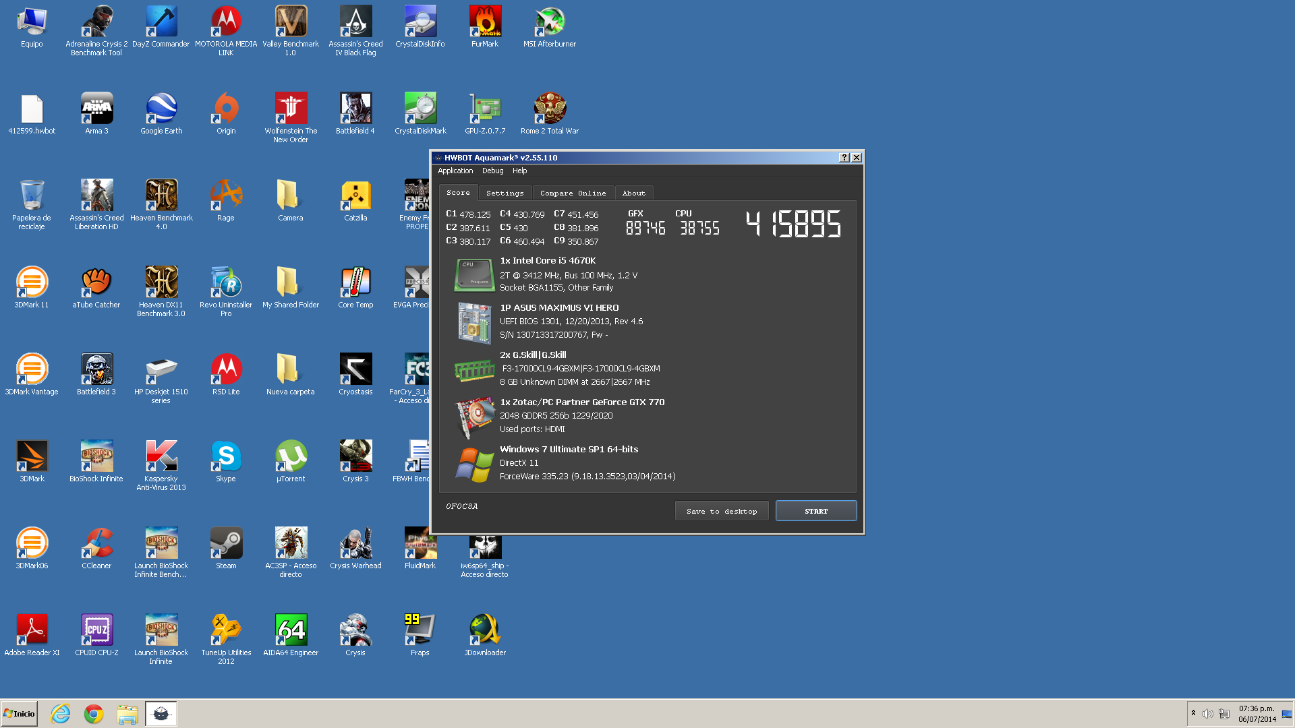Select the CrystalDiskInfo desktop icon
This screenshot has width=1295, height=728.
click(x=420, y=27)
